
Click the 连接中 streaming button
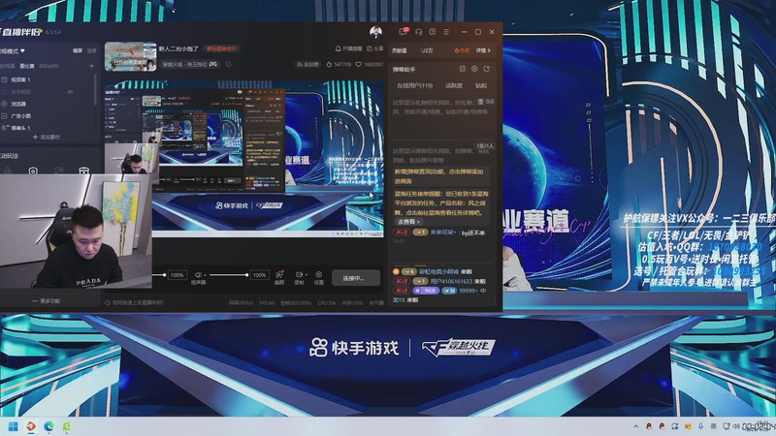click(x=356, y=278)
